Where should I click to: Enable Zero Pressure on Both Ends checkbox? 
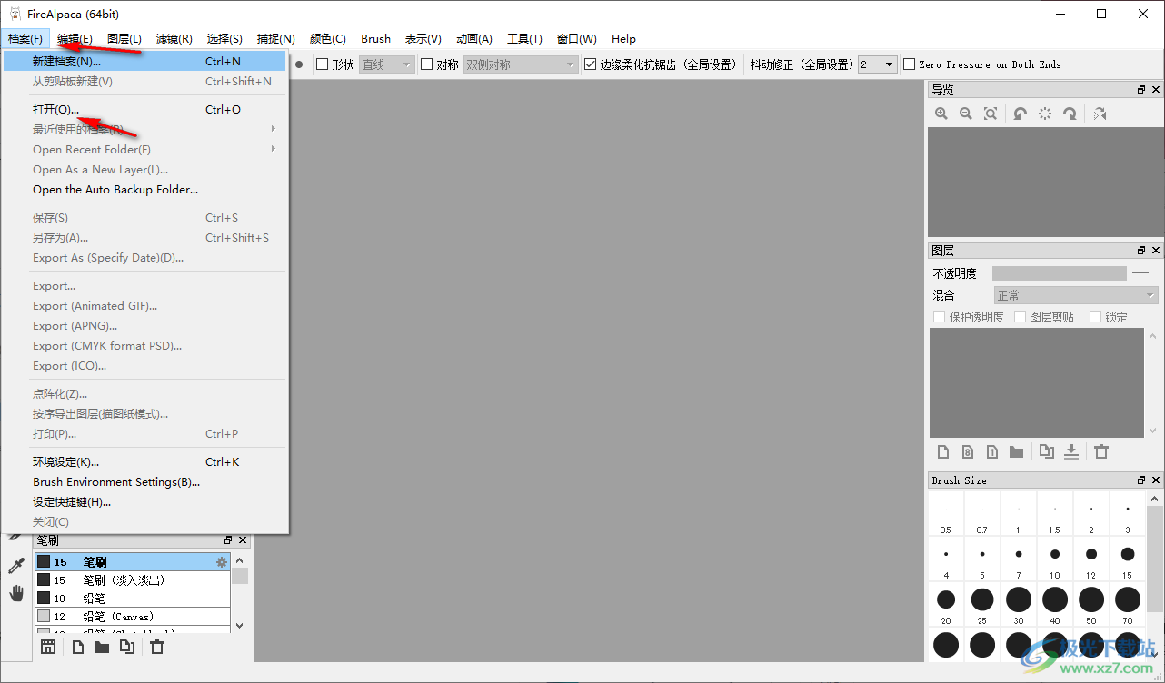coord(909,64)
